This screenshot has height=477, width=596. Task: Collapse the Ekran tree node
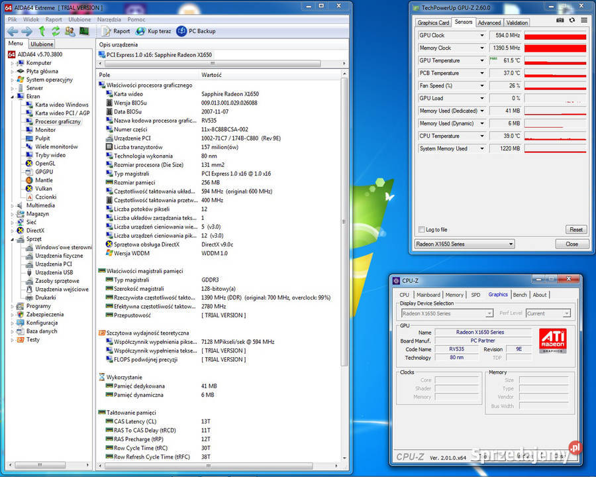tap(12, 97)
